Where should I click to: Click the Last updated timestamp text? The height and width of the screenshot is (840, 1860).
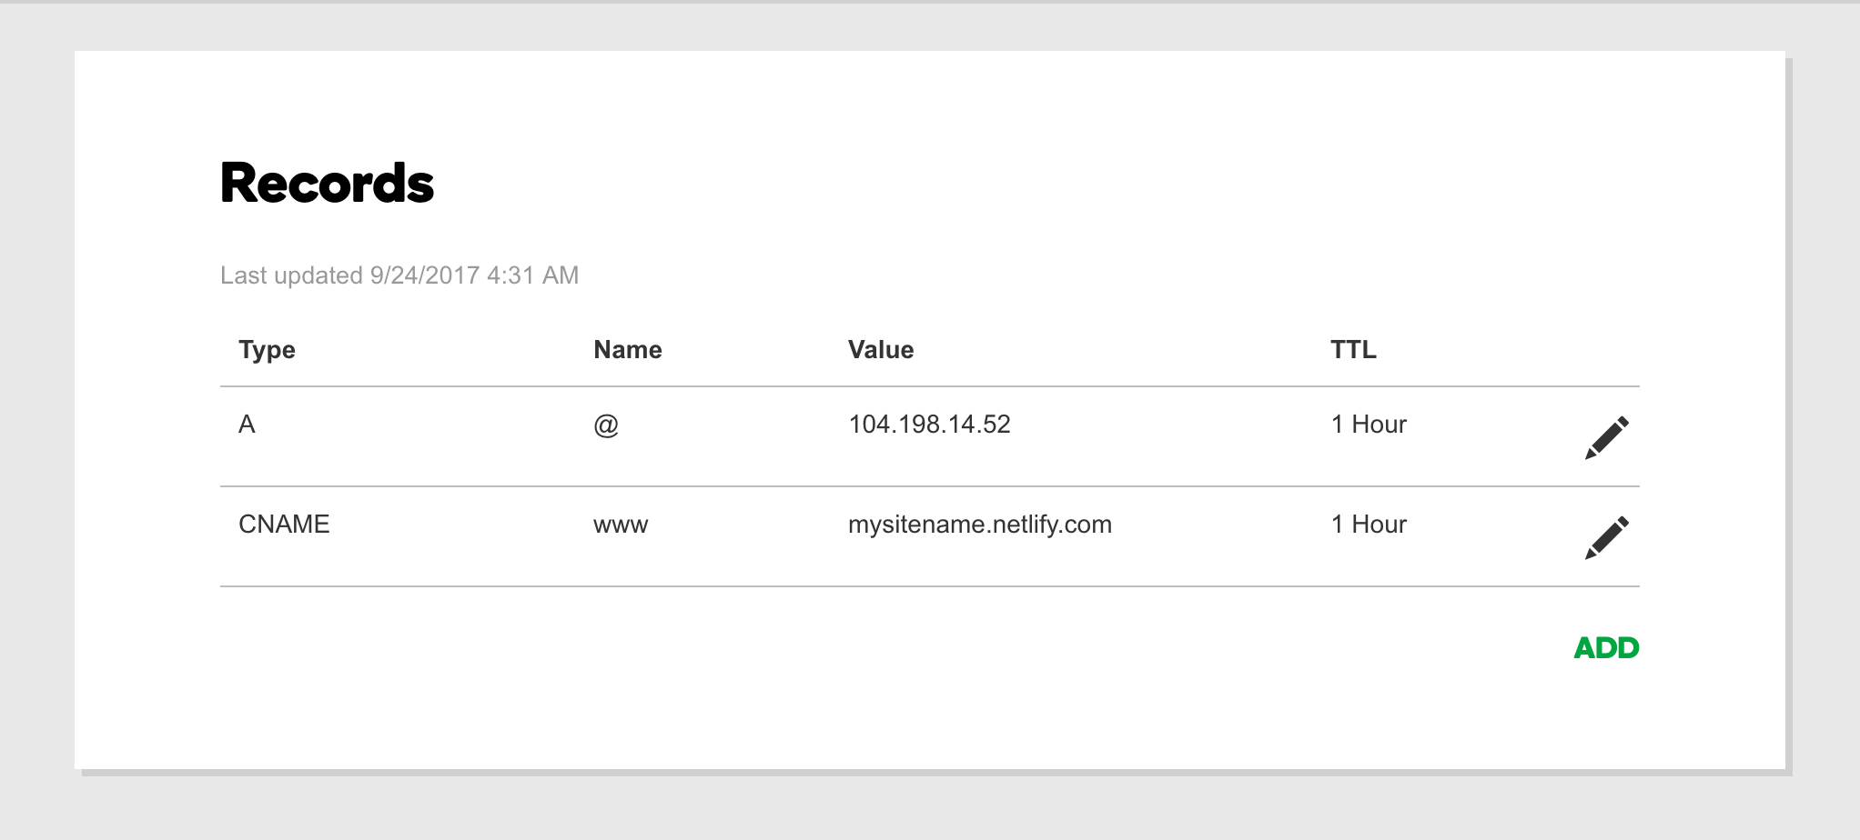[399, 275]
